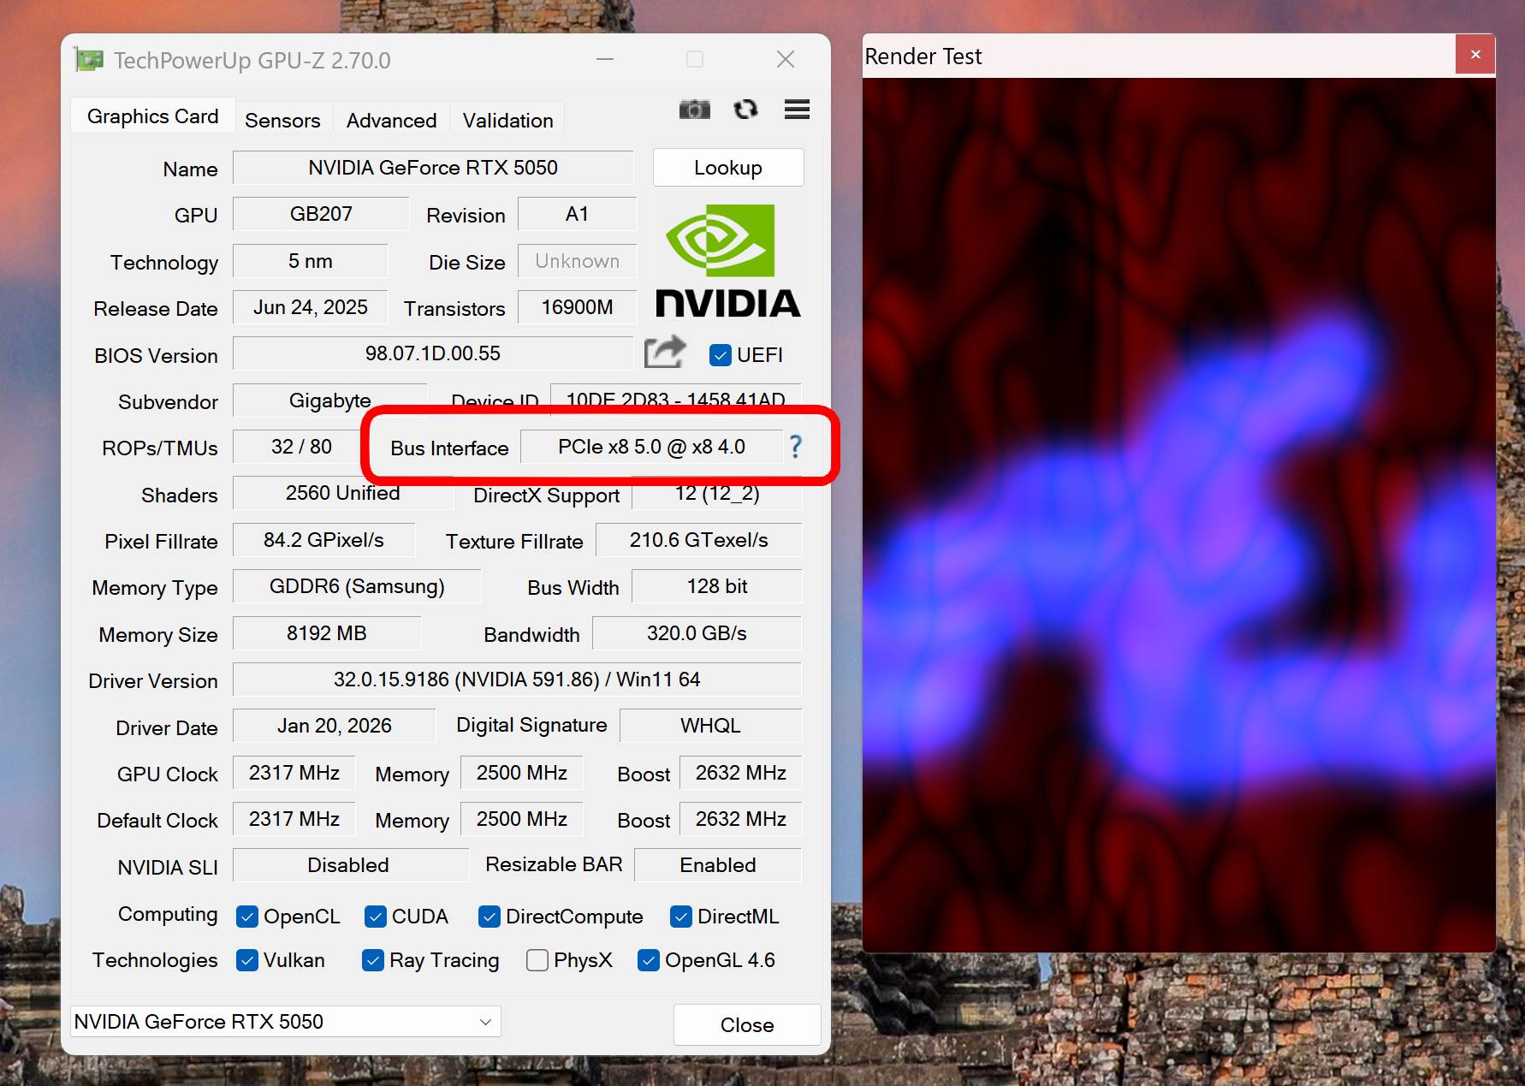Click the Render Test animation area
Screen dimensions: 1525x1086
click(x=1178, y=515)
